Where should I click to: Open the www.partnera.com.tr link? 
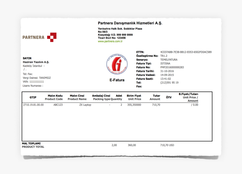coord(110,41)
